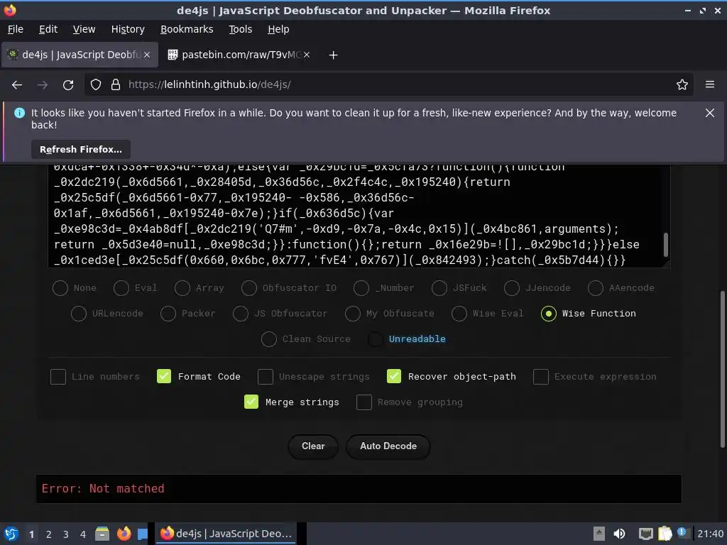Open the Tools menu

[x=240, y=29]
